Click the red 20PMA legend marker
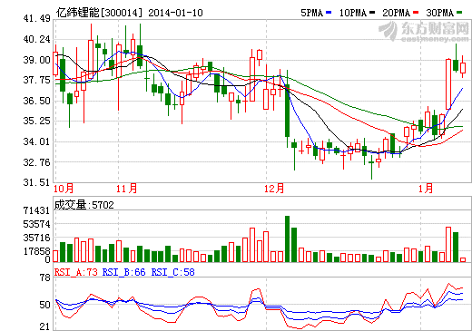The image size is (472, 331). pos(416,13)
